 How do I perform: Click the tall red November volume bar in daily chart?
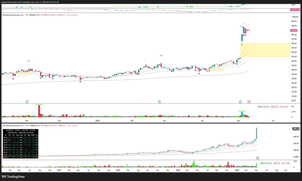coord(39,111)
